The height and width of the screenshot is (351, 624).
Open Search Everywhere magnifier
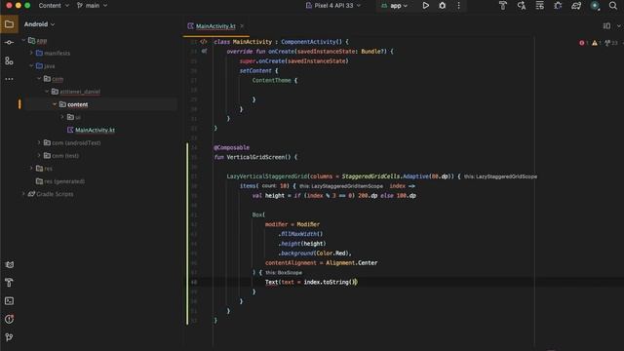tap(613, 6)
